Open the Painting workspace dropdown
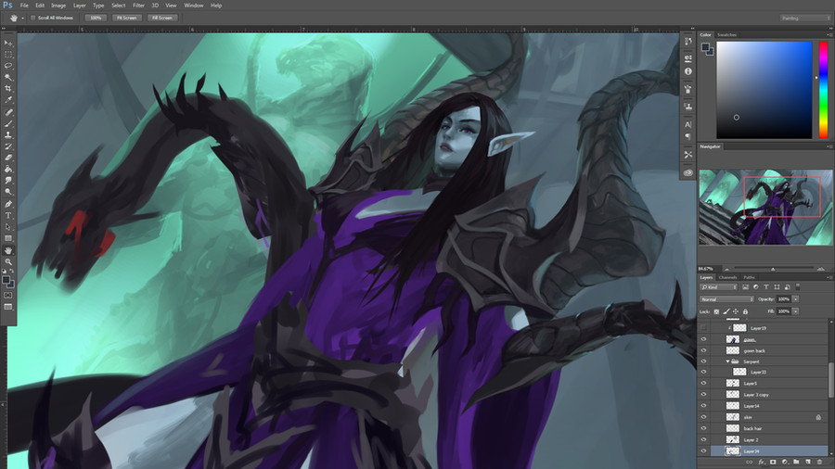The width and height of the screenshot is (835, 469). click(x=805, y=19)
